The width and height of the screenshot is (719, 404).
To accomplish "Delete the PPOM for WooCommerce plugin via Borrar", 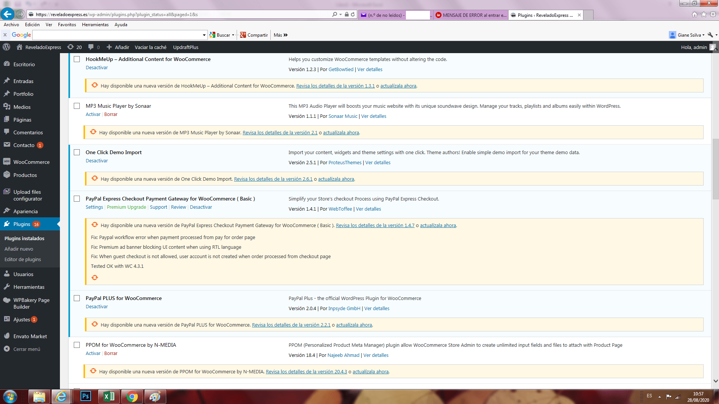I will tap(111, 353).
